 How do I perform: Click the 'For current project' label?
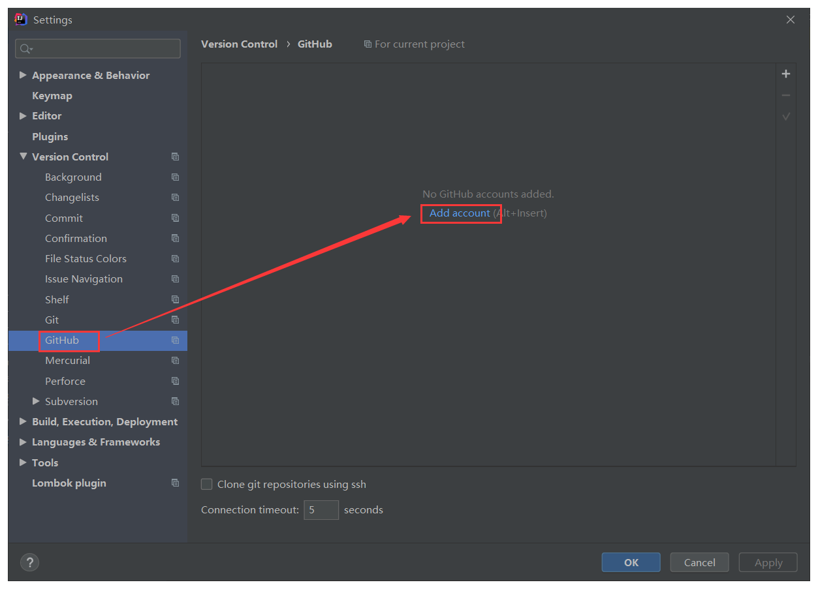click(x=420, y=44)
